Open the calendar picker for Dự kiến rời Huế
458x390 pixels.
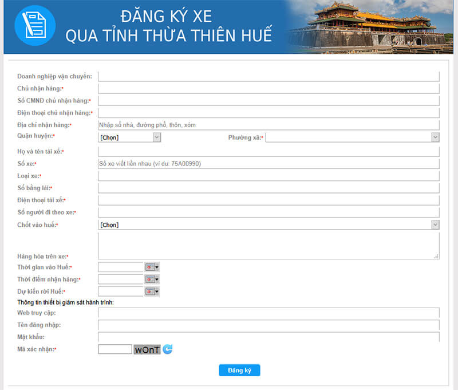pos(149,291)
